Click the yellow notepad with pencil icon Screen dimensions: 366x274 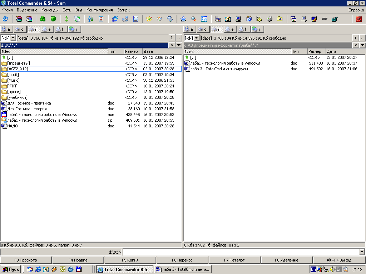point(149,19)
